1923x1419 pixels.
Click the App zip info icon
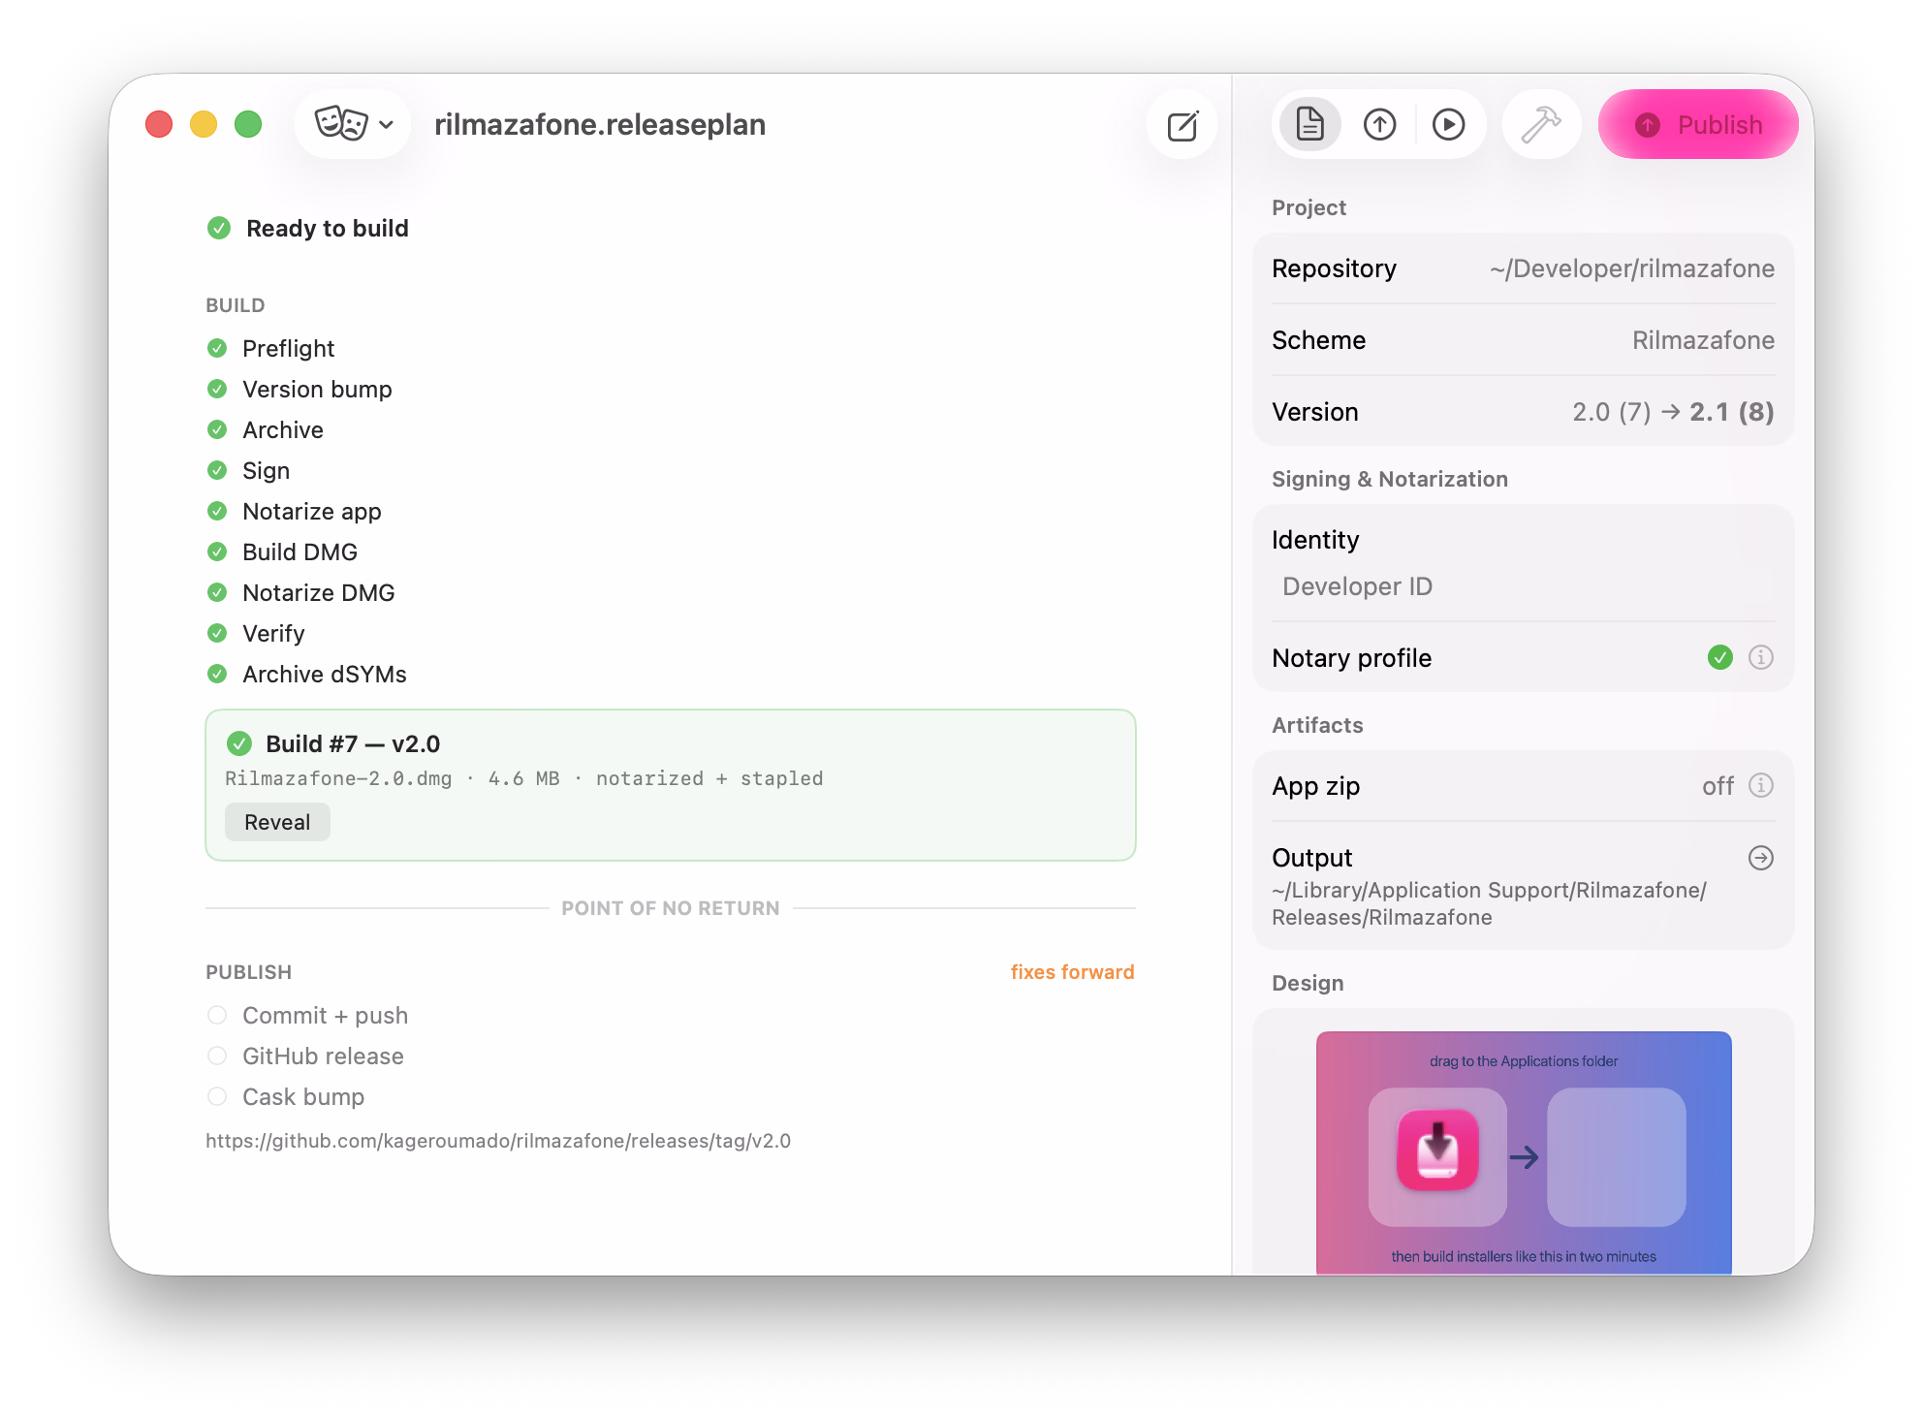click(x=1761, y=785)
